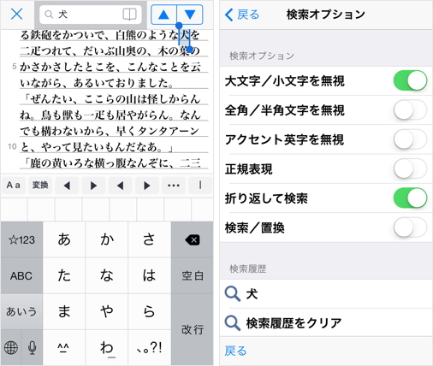Tap the は kana key
The image size is (433, 366).
coord(150,275)
